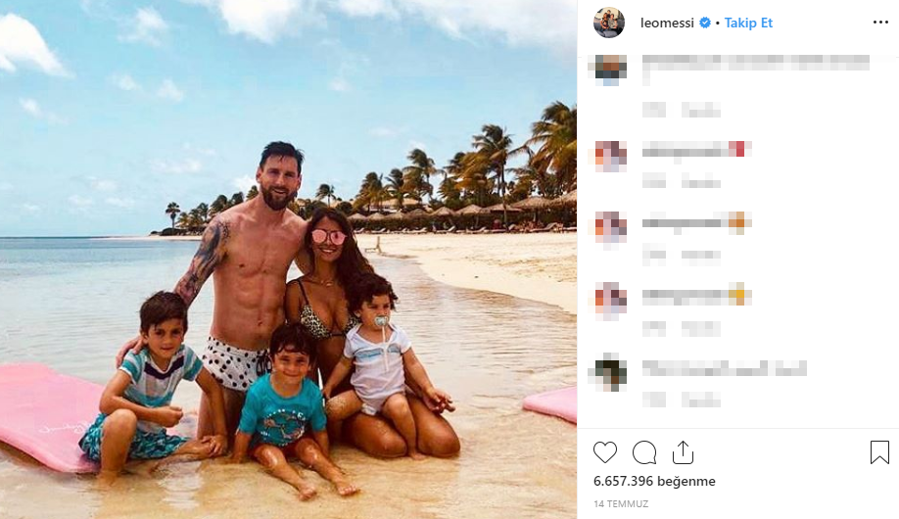Viewport: 899px width, 519px height.
Task: Click the 14 TEMMUZ post date
Action: click(621, 503)
